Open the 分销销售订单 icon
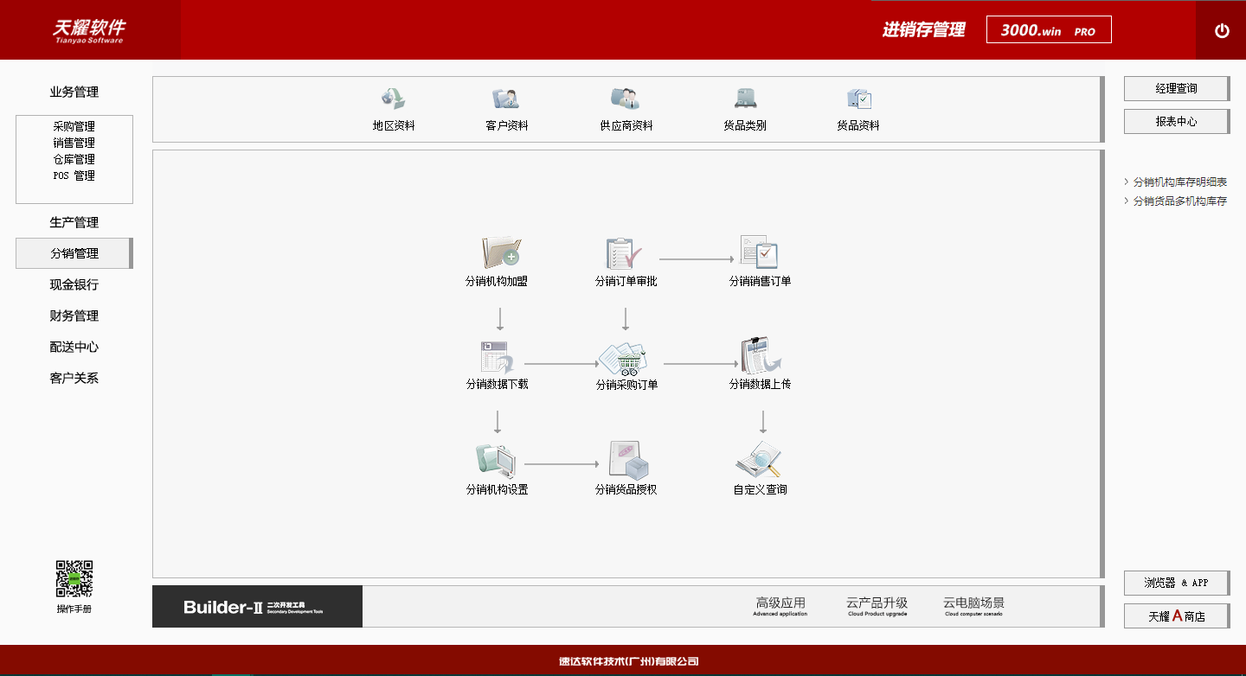The image size is (1246, 676). point(760,252)
